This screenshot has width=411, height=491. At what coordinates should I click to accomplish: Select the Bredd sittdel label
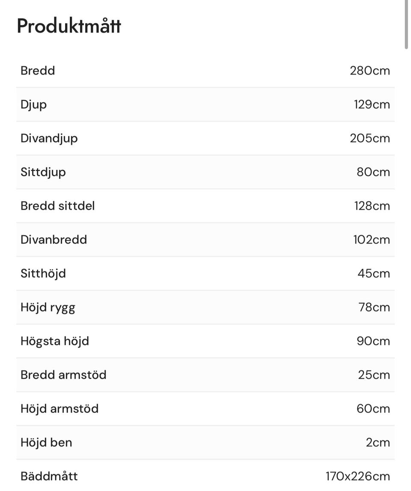[57, 206]
